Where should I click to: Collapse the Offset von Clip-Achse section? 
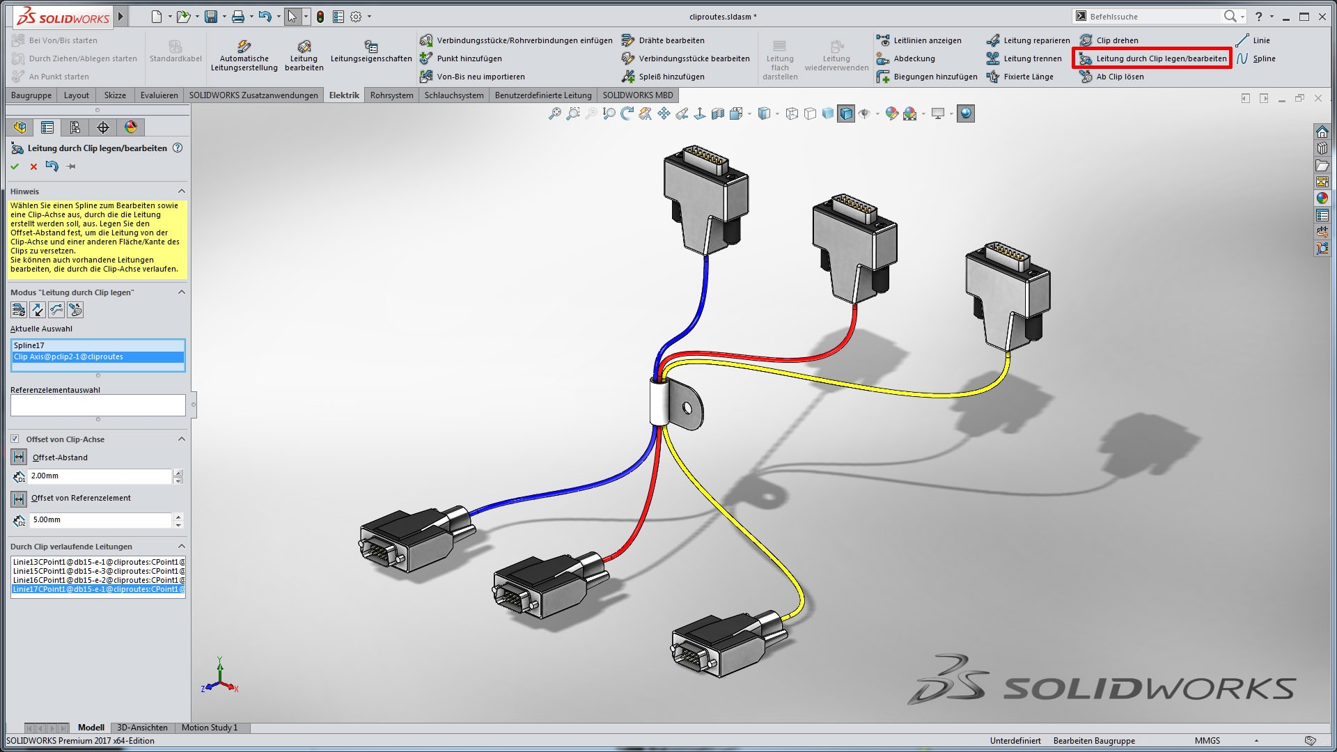pos(181,439)
